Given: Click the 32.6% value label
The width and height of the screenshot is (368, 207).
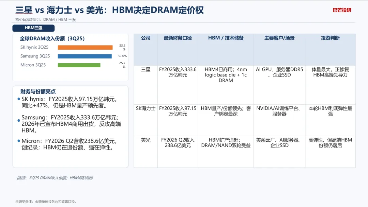Looking at the screenshot, I should [122, 56].
